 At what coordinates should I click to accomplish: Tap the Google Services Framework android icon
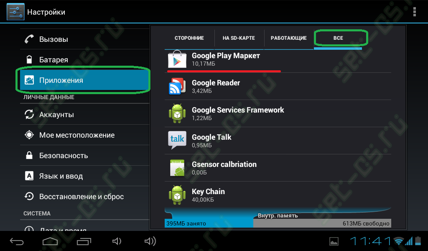click(177, 113)
